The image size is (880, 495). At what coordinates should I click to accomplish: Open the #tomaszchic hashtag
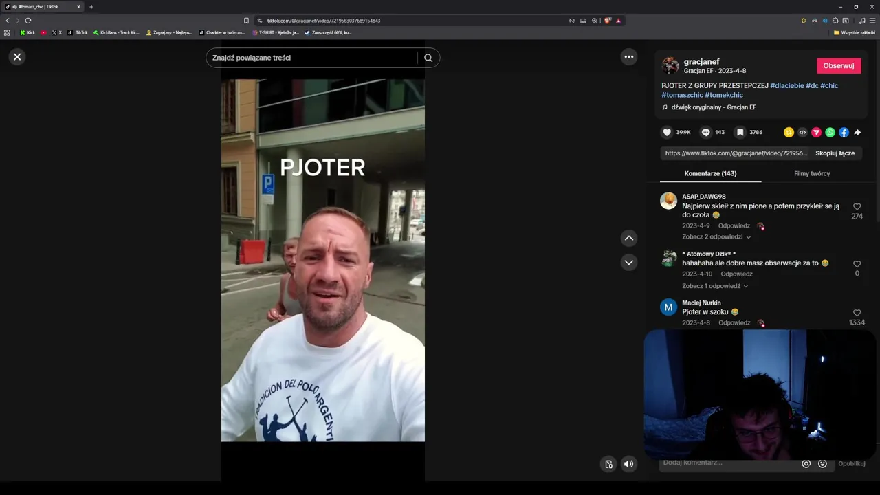[682, 95]
